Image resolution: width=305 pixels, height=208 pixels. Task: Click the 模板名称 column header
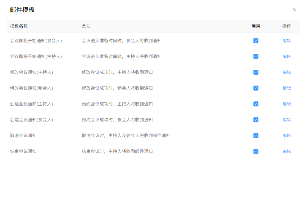tap(19, 26)
